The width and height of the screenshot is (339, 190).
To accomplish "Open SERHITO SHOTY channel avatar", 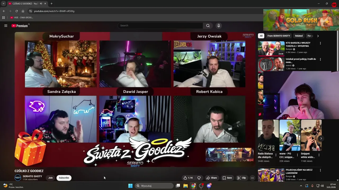I will (18, 178).
